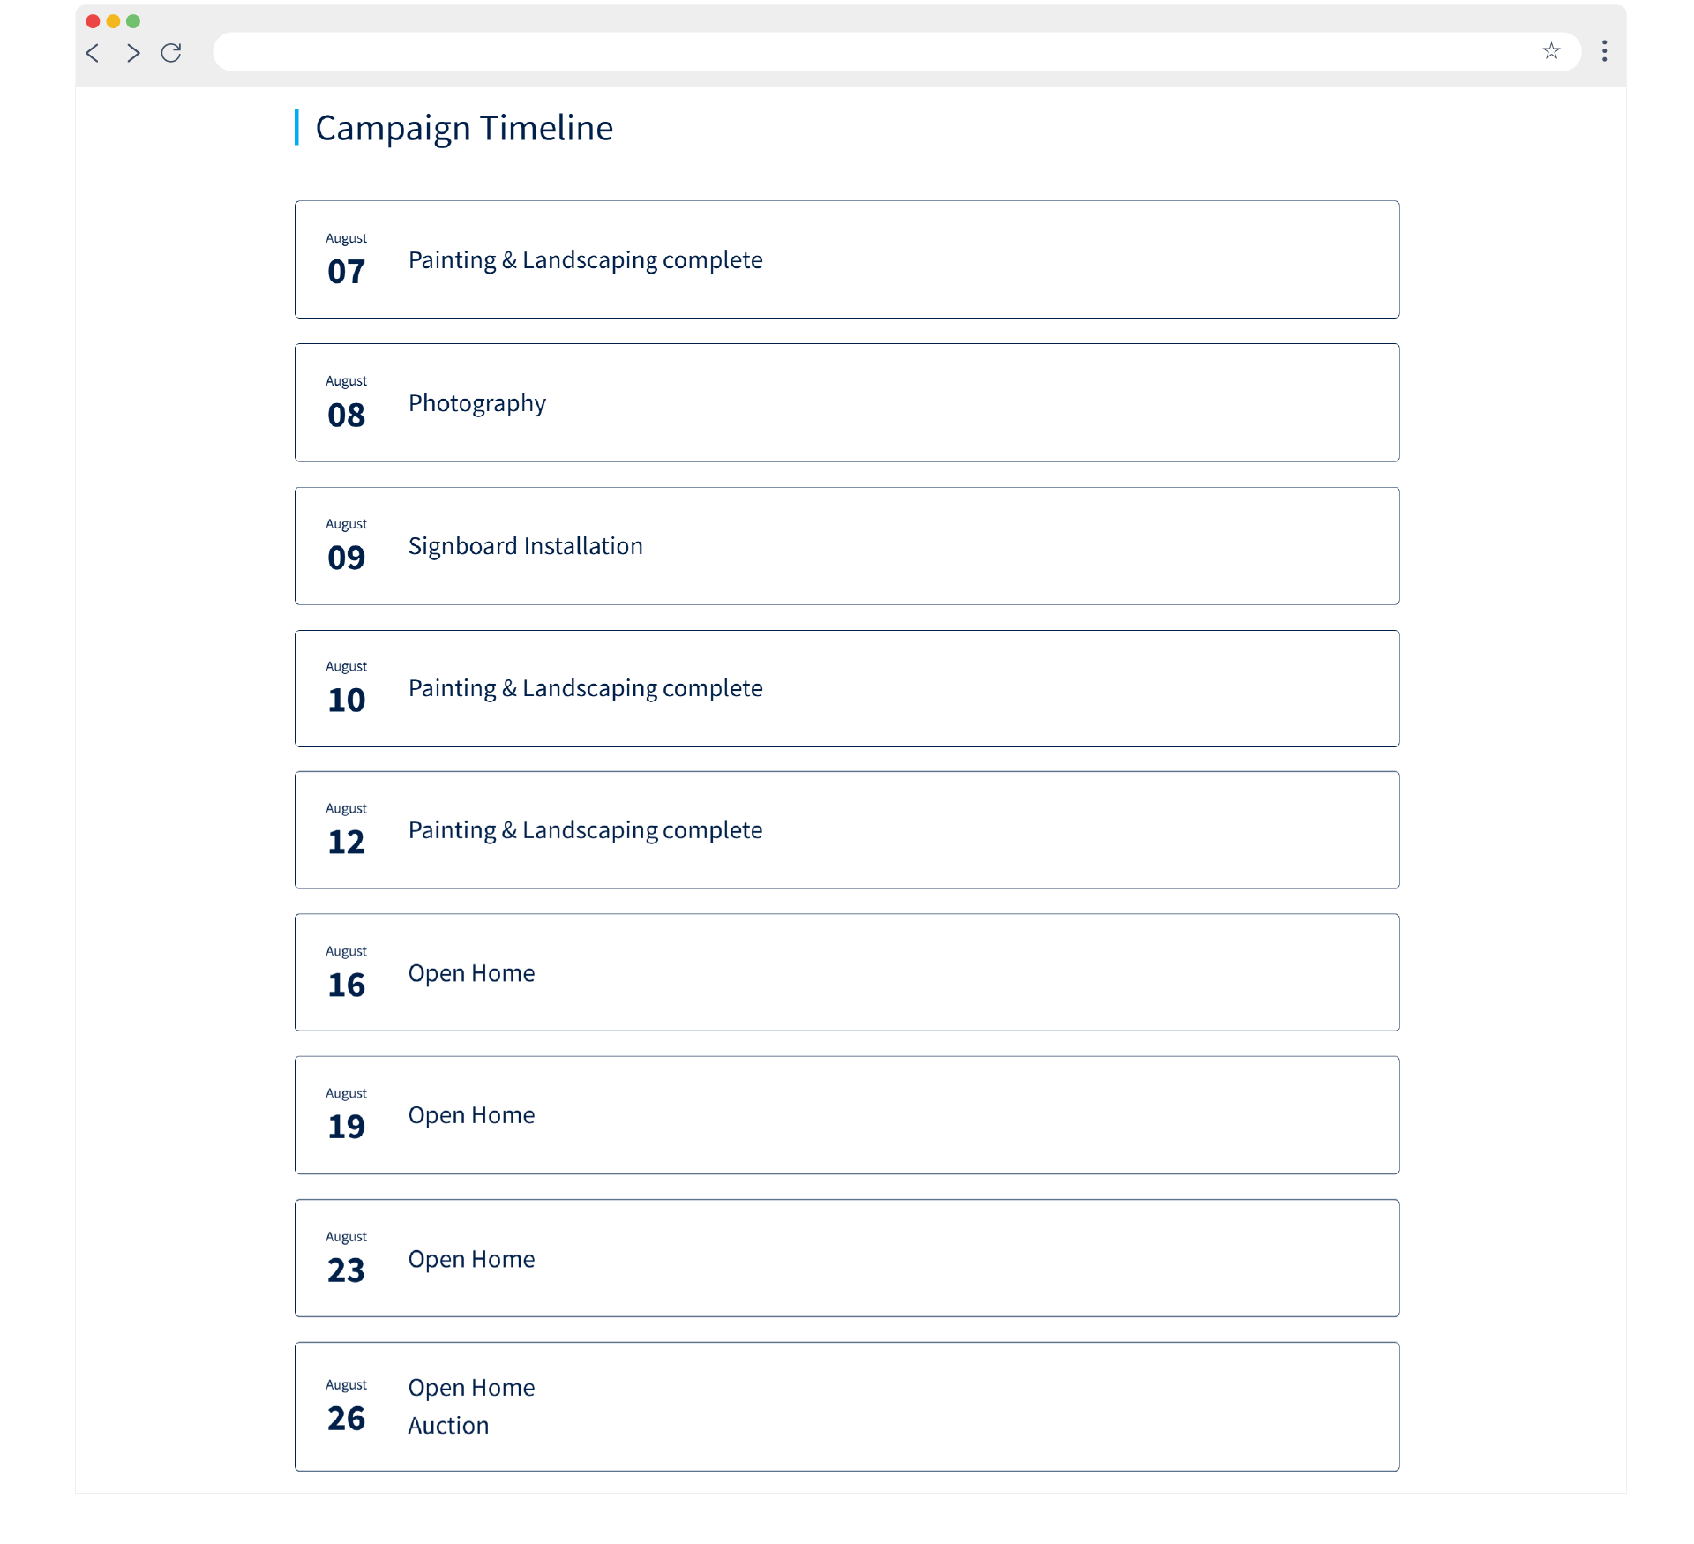Select Open Home on August 26
The image size is (1694, 1544).
(471, 1388)
